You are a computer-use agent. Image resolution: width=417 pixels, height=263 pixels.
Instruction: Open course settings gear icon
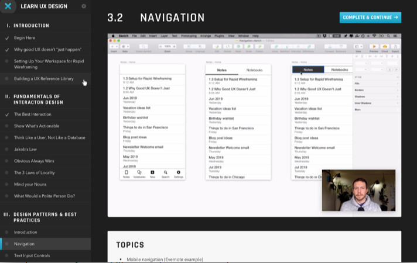(x=84, y=6)
